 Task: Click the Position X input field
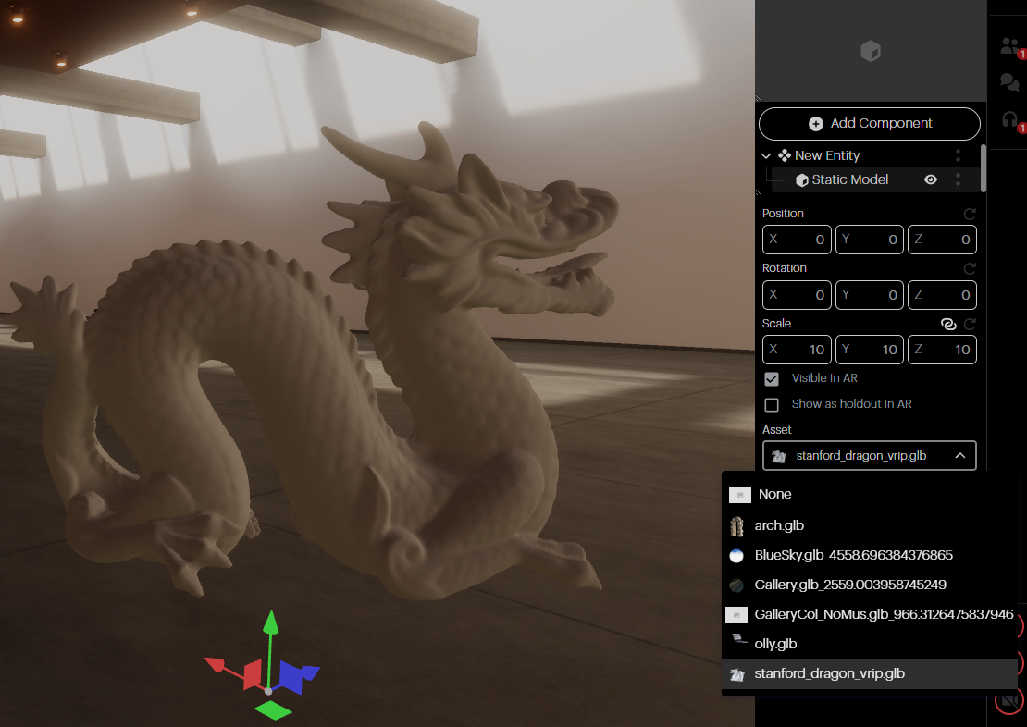click(x=797, y=240)
